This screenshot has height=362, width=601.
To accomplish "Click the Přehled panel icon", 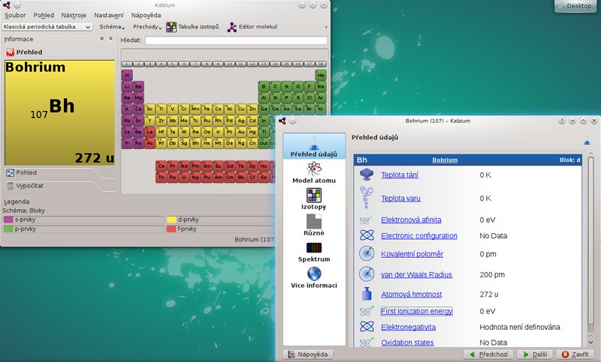I will (x=10, y=52).
